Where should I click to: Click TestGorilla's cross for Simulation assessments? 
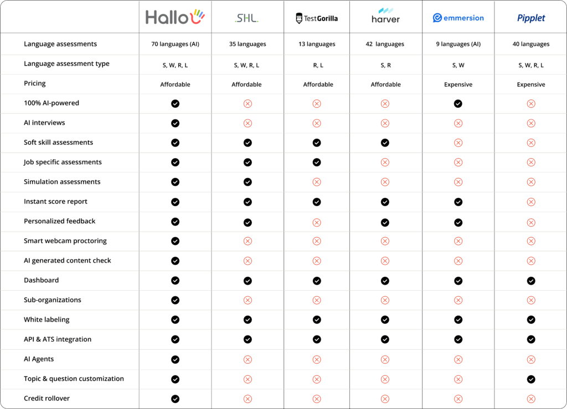317,182
